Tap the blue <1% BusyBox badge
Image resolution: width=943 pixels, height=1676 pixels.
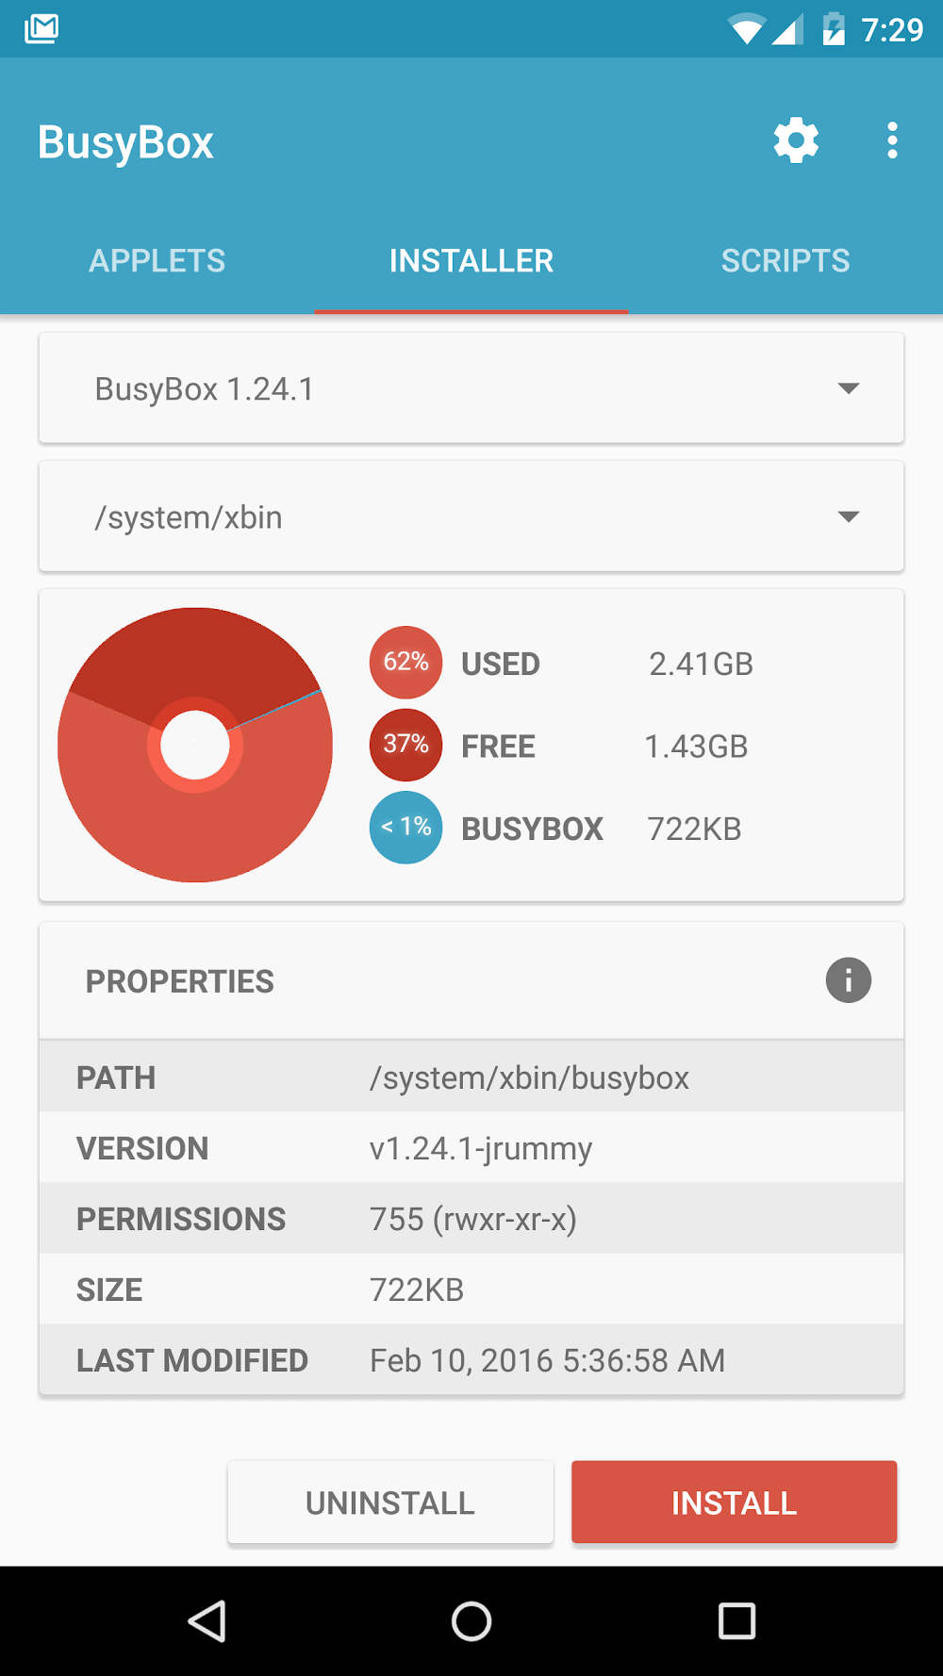pos(405,828)
